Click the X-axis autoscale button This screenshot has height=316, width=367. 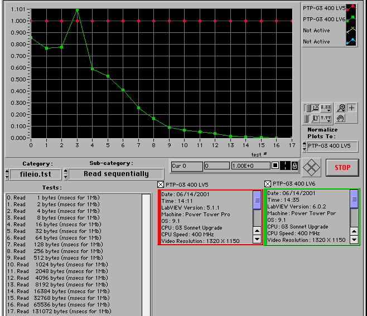pos(315,108)
